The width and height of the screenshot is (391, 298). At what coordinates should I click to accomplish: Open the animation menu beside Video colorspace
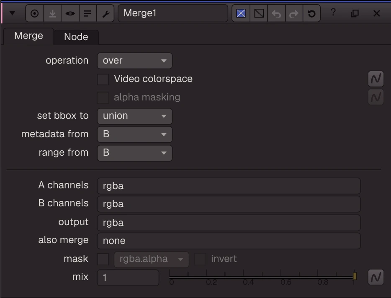(376, 79)
